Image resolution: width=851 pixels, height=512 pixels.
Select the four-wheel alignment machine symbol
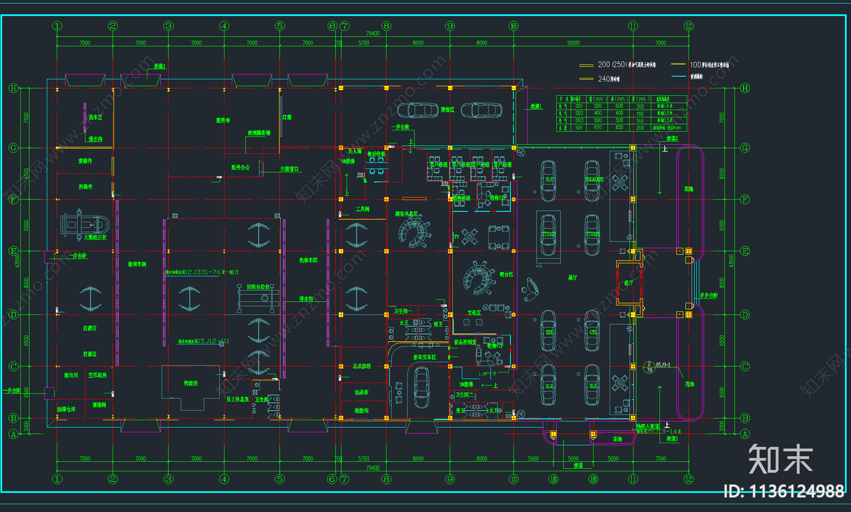point(258,299)
